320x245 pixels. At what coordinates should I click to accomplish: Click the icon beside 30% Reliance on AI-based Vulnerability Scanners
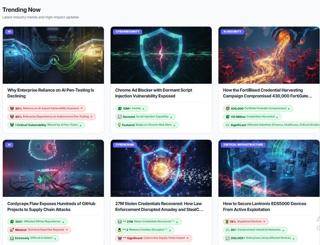click(12, 108)
